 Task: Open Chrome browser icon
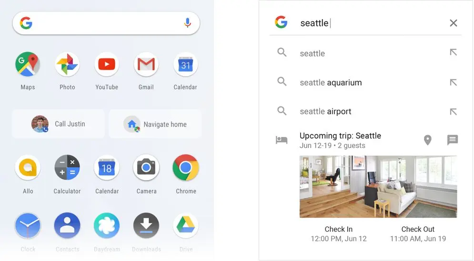[186, 167]
